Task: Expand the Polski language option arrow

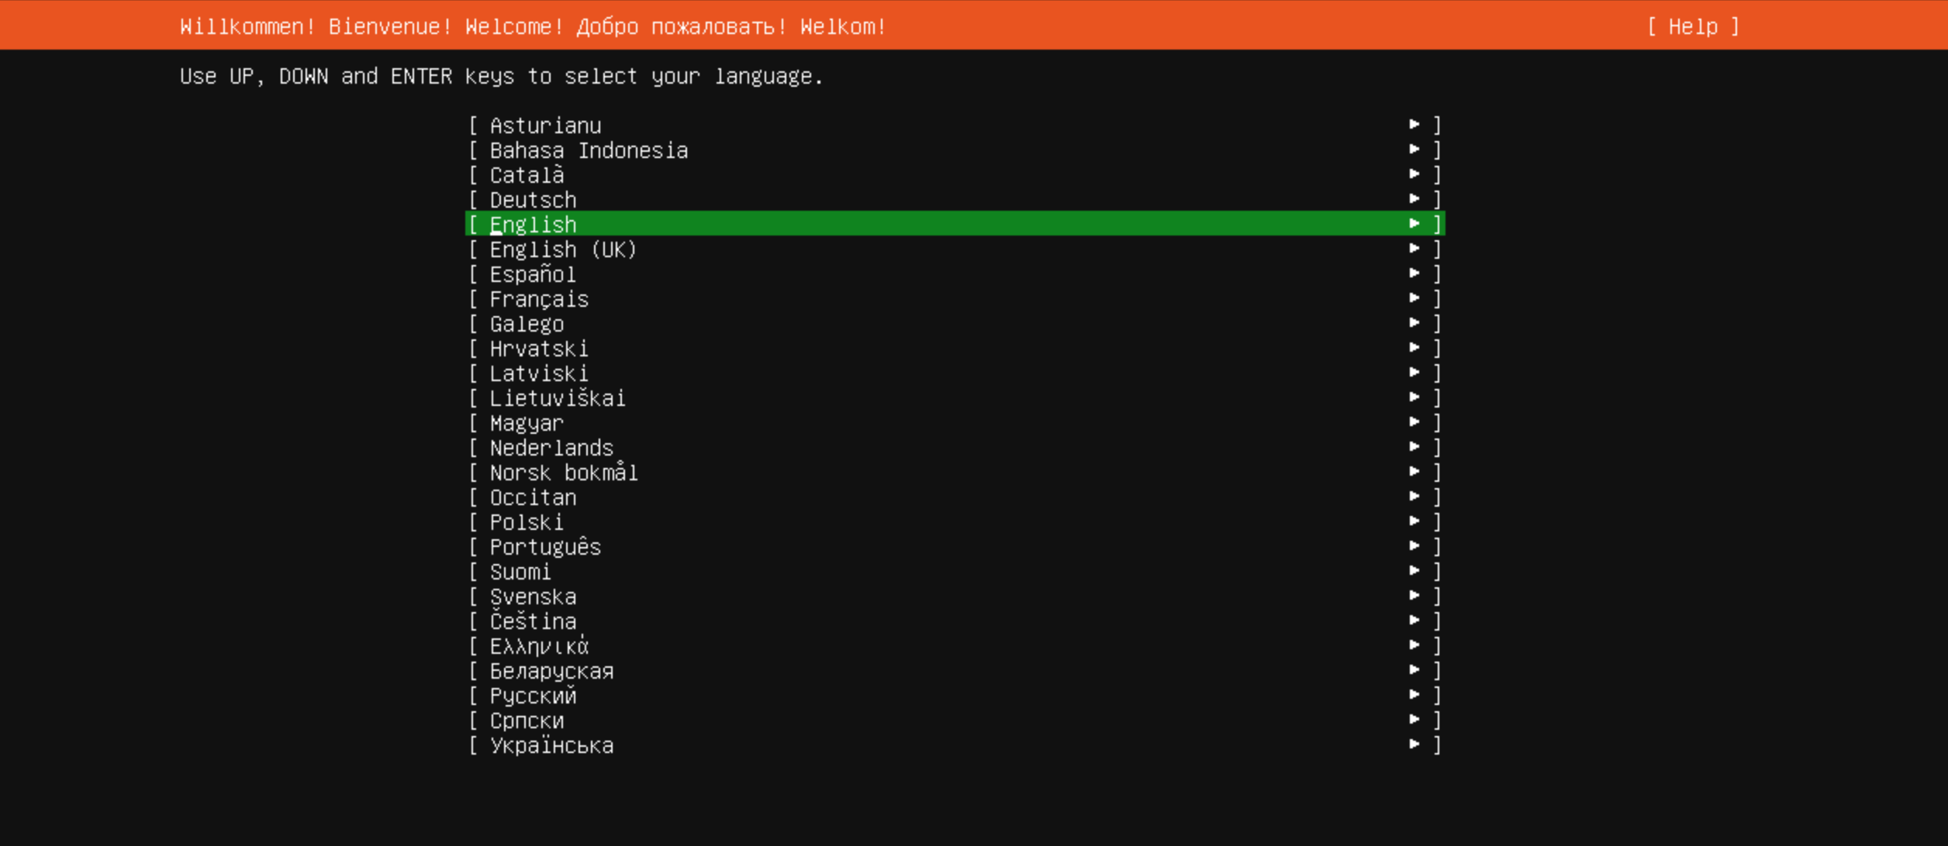Action: [1414, 521]
